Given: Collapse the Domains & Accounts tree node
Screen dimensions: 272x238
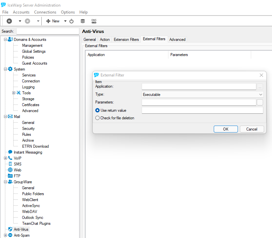Looking at the screenshot, I should coord(5,40).
